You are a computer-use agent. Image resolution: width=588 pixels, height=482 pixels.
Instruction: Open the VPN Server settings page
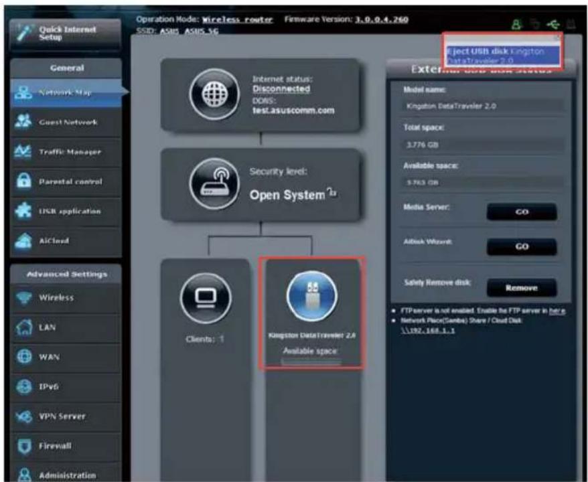tap(66, 416)
